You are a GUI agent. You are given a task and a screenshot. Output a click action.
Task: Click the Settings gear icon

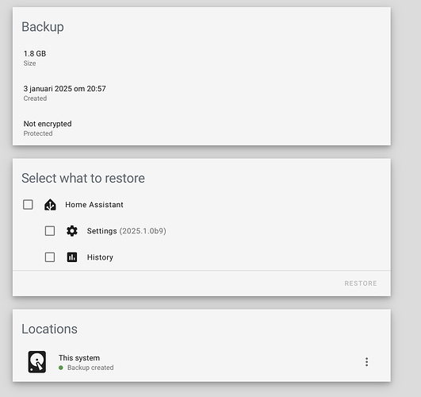72,231
